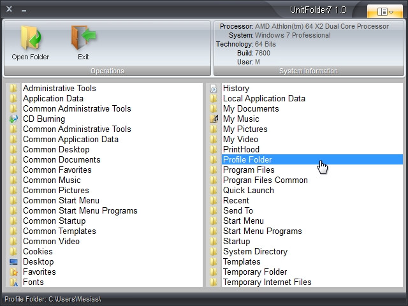Click the History clock icon
408x306 pixels.
(x=214, y=89)
